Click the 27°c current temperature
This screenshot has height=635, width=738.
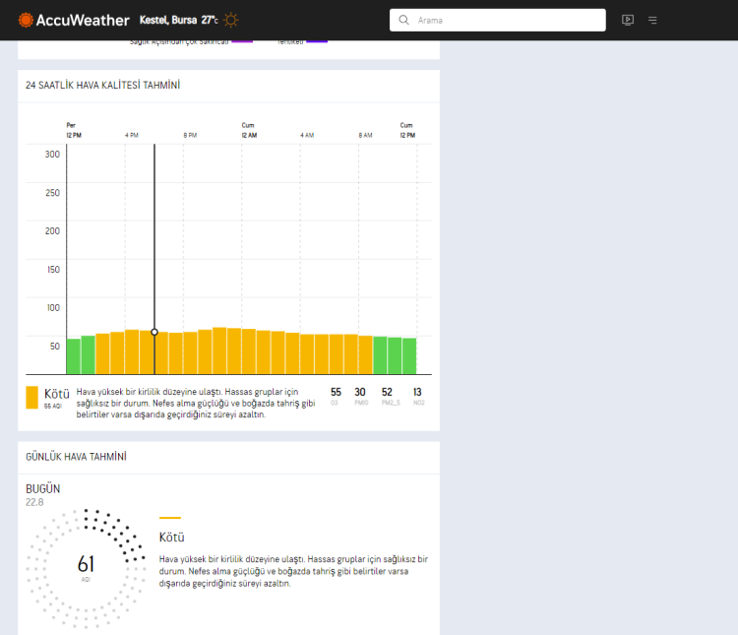210,20
